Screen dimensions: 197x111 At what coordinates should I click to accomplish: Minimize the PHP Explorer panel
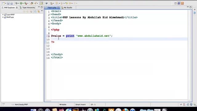click(39, 7)
